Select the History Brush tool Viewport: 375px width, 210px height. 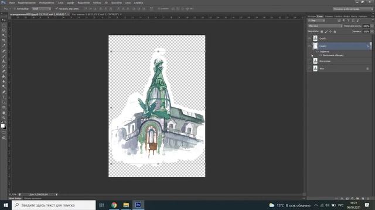4,66
